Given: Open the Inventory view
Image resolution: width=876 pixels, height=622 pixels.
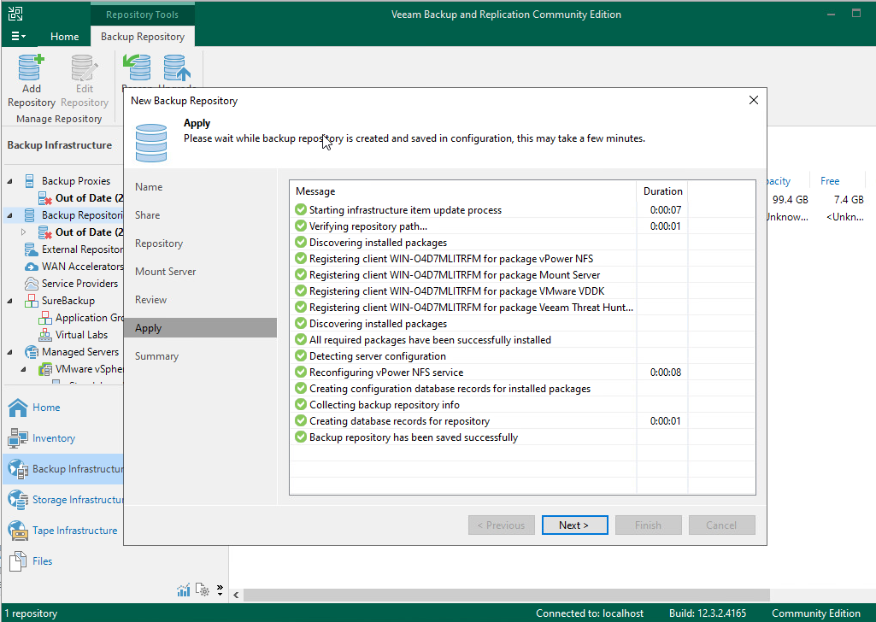Looking at the screenshot, I should (x=53, y=438).
